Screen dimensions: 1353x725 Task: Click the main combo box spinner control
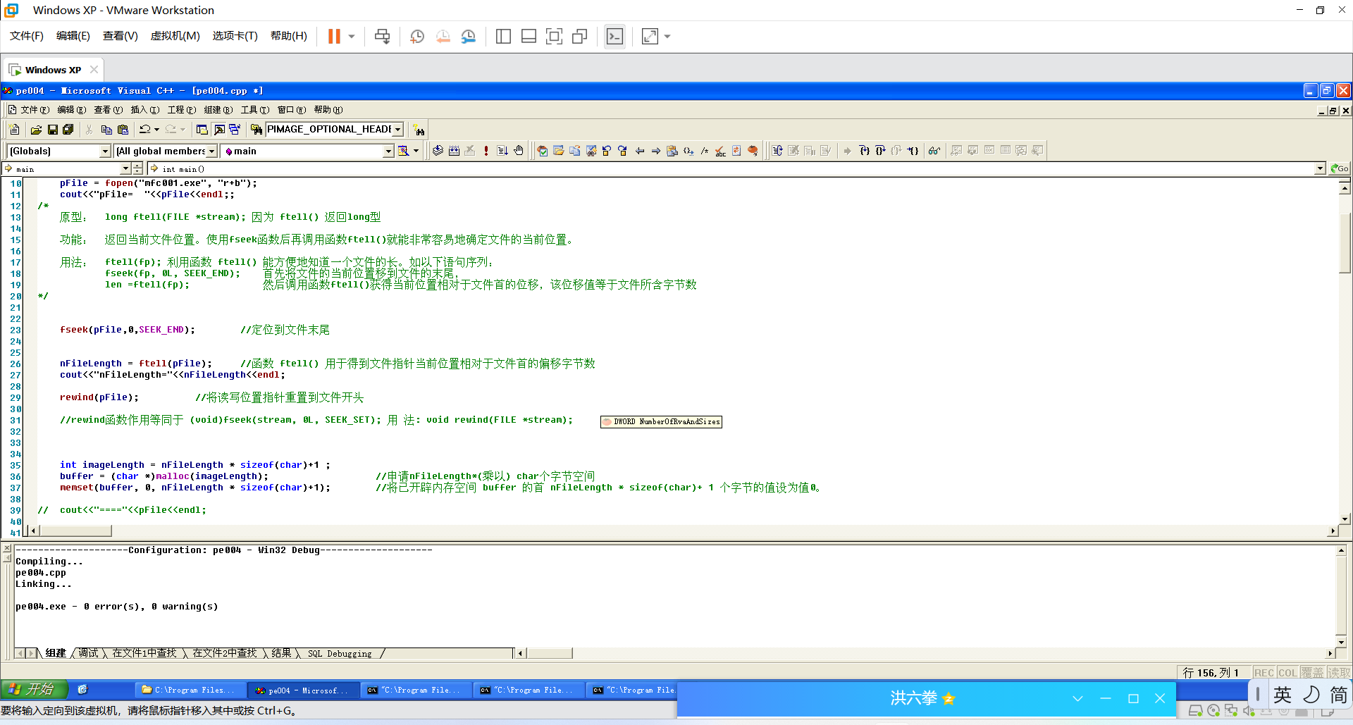click(137, 169)
